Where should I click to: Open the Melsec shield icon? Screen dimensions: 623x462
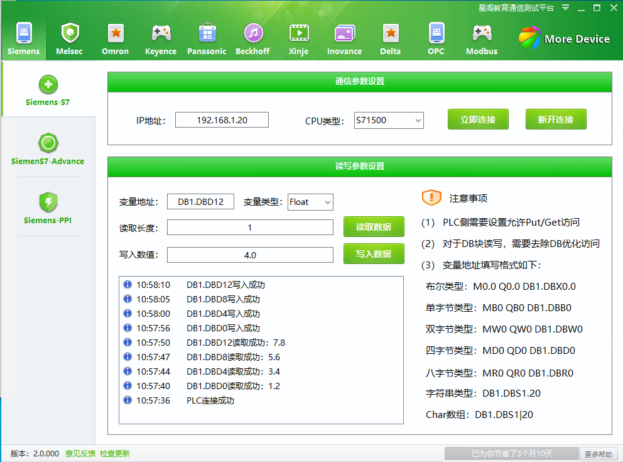coord(70,33)
